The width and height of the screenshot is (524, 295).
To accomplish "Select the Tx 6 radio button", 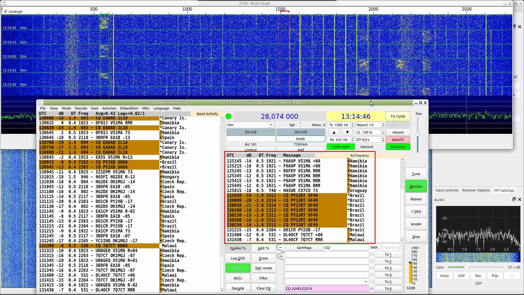I will click(x=372, y=288).
